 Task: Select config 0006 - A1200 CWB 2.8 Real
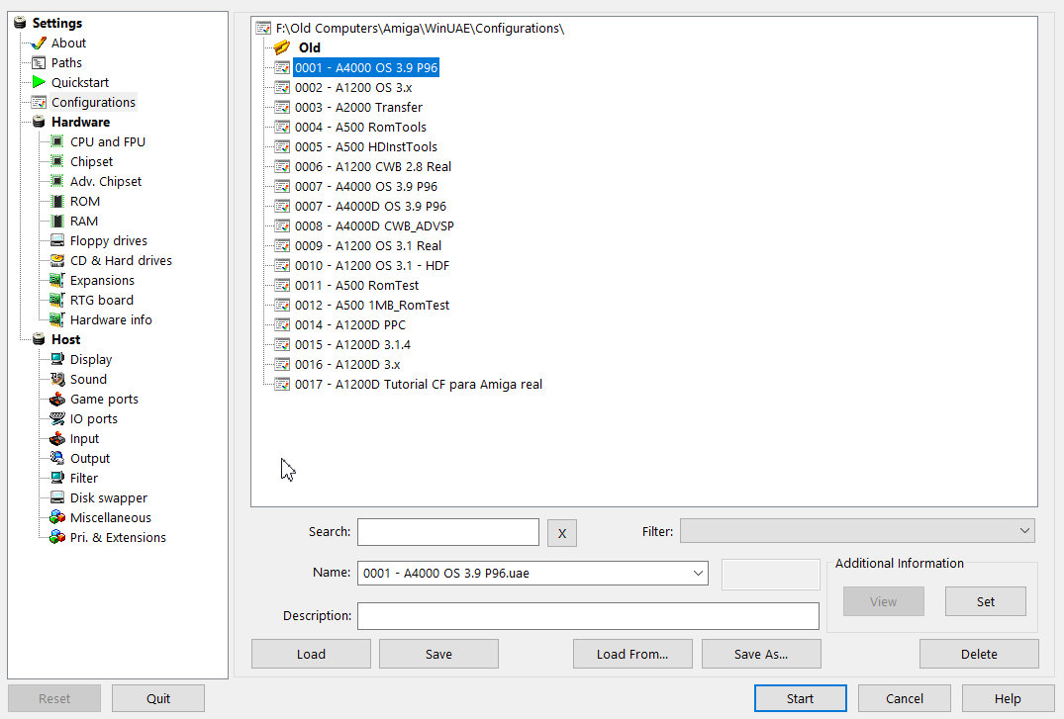point(372,167)
